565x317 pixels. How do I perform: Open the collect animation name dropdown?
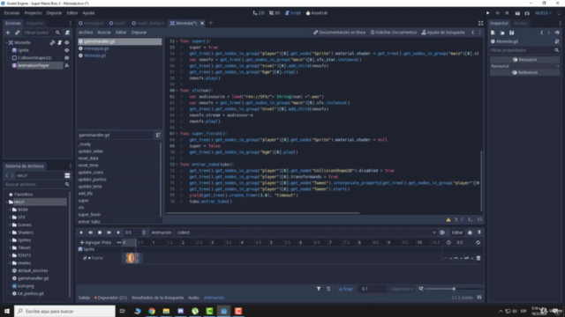click(306, 232)
